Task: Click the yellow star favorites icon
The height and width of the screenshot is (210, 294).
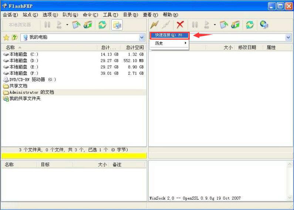Action: click(x=6, y=37)
